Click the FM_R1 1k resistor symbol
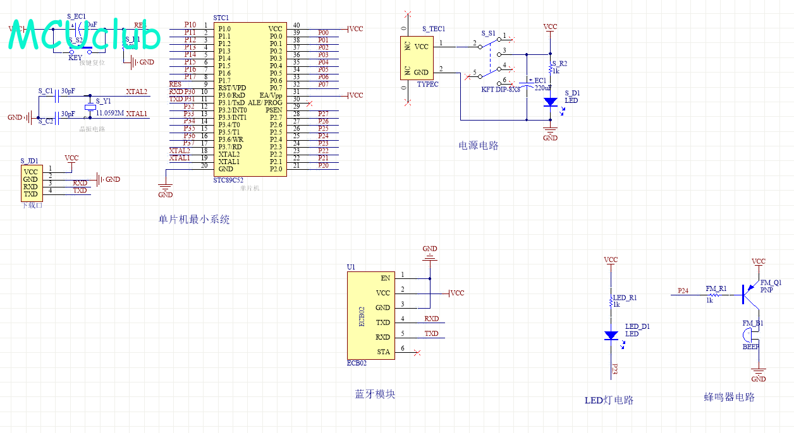Screen dimensions: 794x433 click(715, 294)
